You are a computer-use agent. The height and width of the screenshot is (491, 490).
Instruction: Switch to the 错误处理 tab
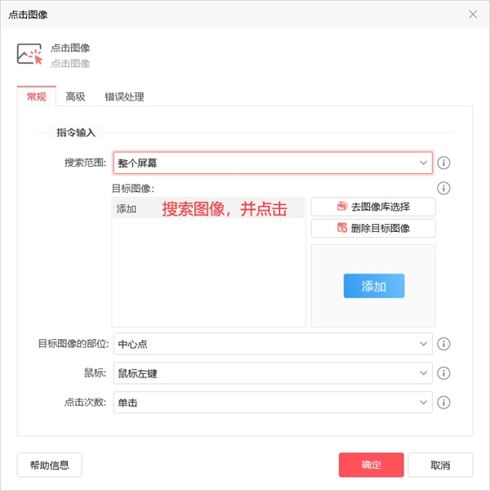pos(124,96)
